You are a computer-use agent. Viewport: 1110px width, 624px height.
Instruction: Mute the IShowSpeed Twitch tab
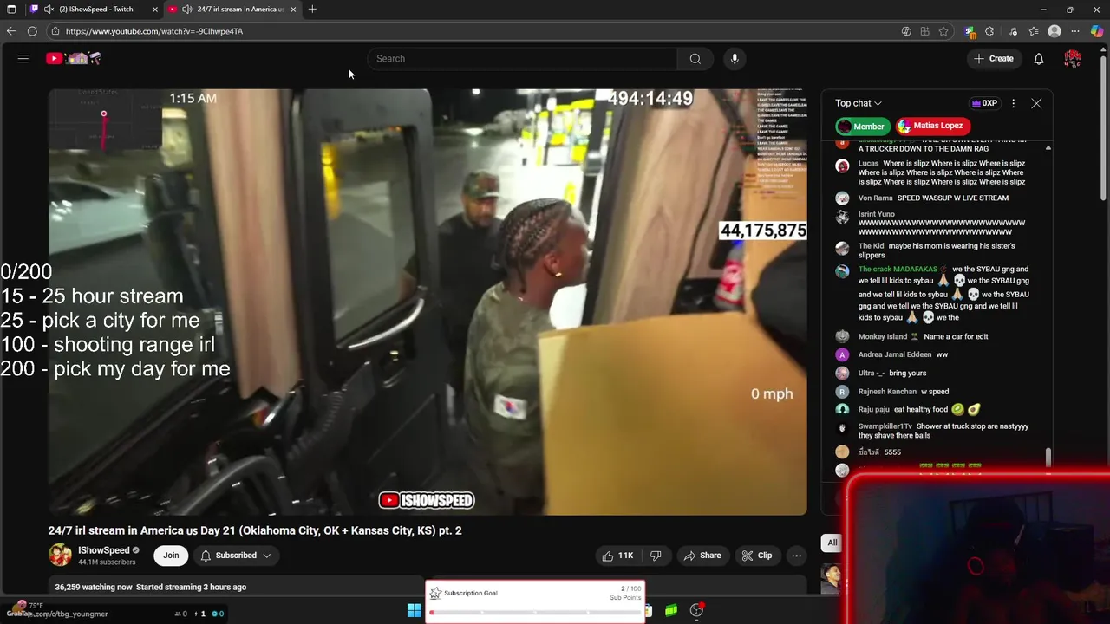point(49,10)
